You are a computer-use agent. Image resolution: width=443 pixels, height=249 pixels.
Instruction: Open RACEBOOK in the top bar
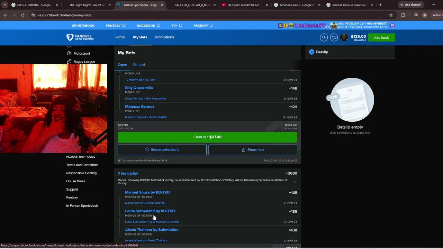[x=148, y=26]
